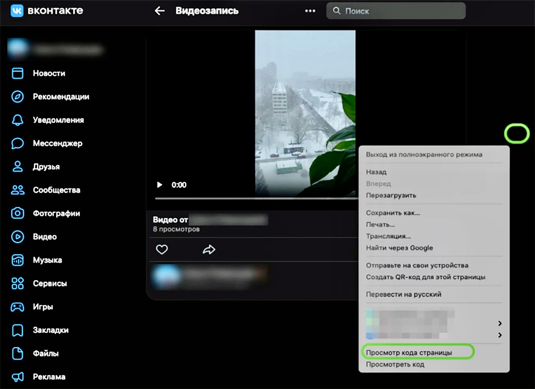The height and width of the screenshot is (389, 535).
Task: Go back using the arrow icon
Action: pos(159,11)
